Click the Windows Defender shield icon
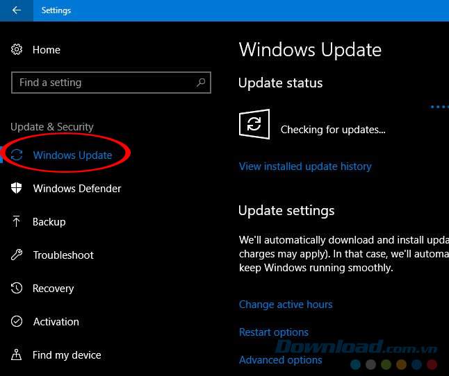Viewport: 449px width, 376px height. point(16,188)
